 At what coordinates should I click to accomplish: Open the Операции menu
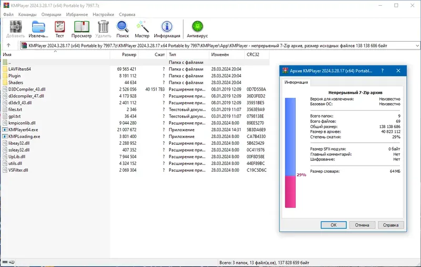(x=51, y=15)
